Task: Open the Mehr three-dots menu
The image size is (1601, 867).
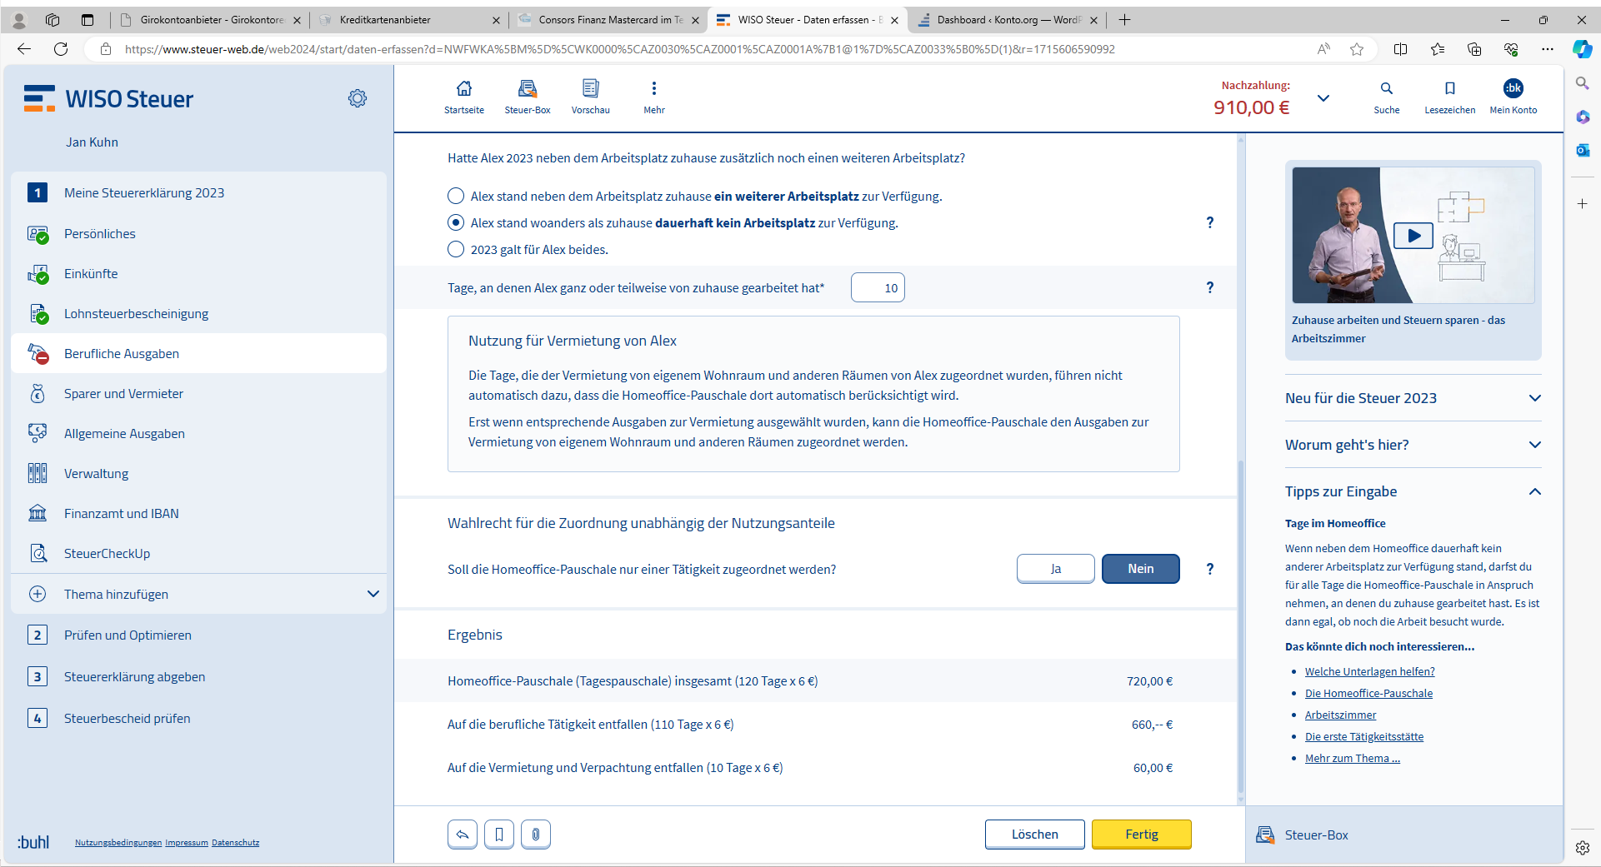Action: pyautogui.click(x=654, y=97)
